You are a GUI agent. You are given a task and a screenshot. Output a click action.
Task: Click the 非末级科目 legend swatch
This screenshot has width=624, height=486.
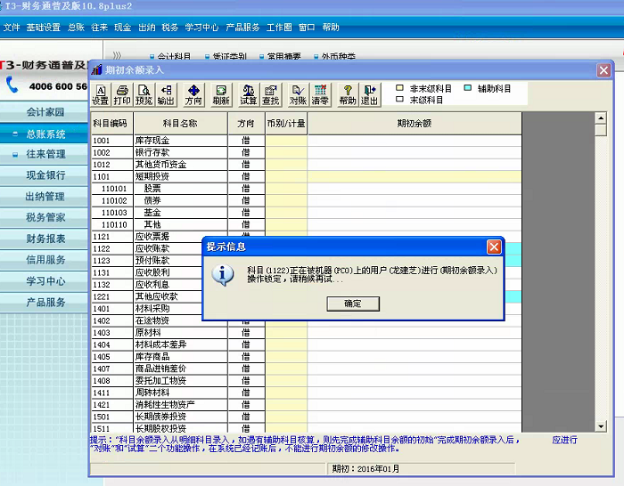400,88
